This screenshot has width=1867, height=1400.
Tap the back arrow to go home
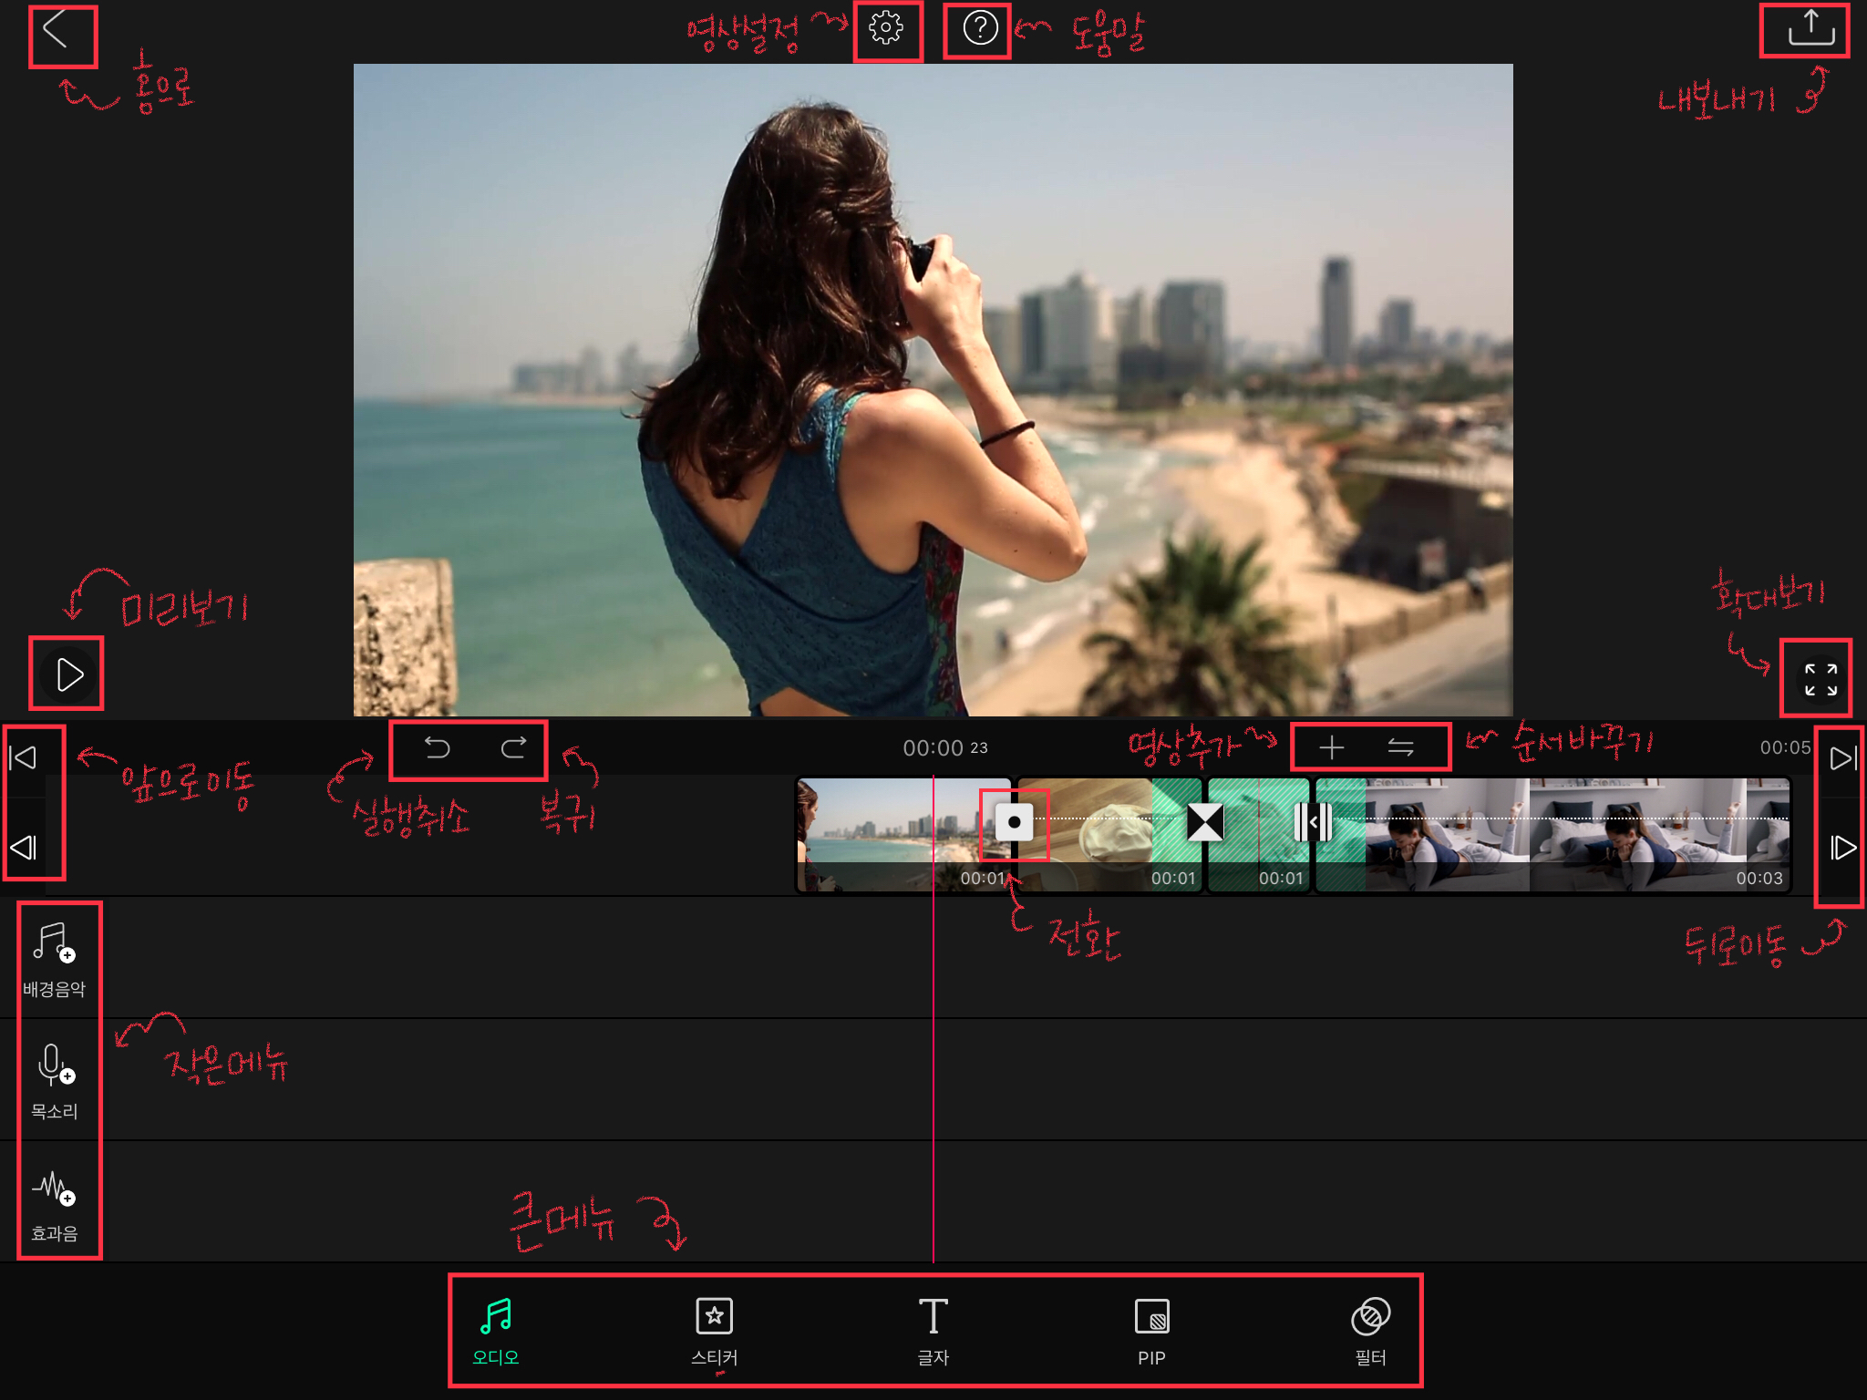pyautogui.click(x=57, y=30)
